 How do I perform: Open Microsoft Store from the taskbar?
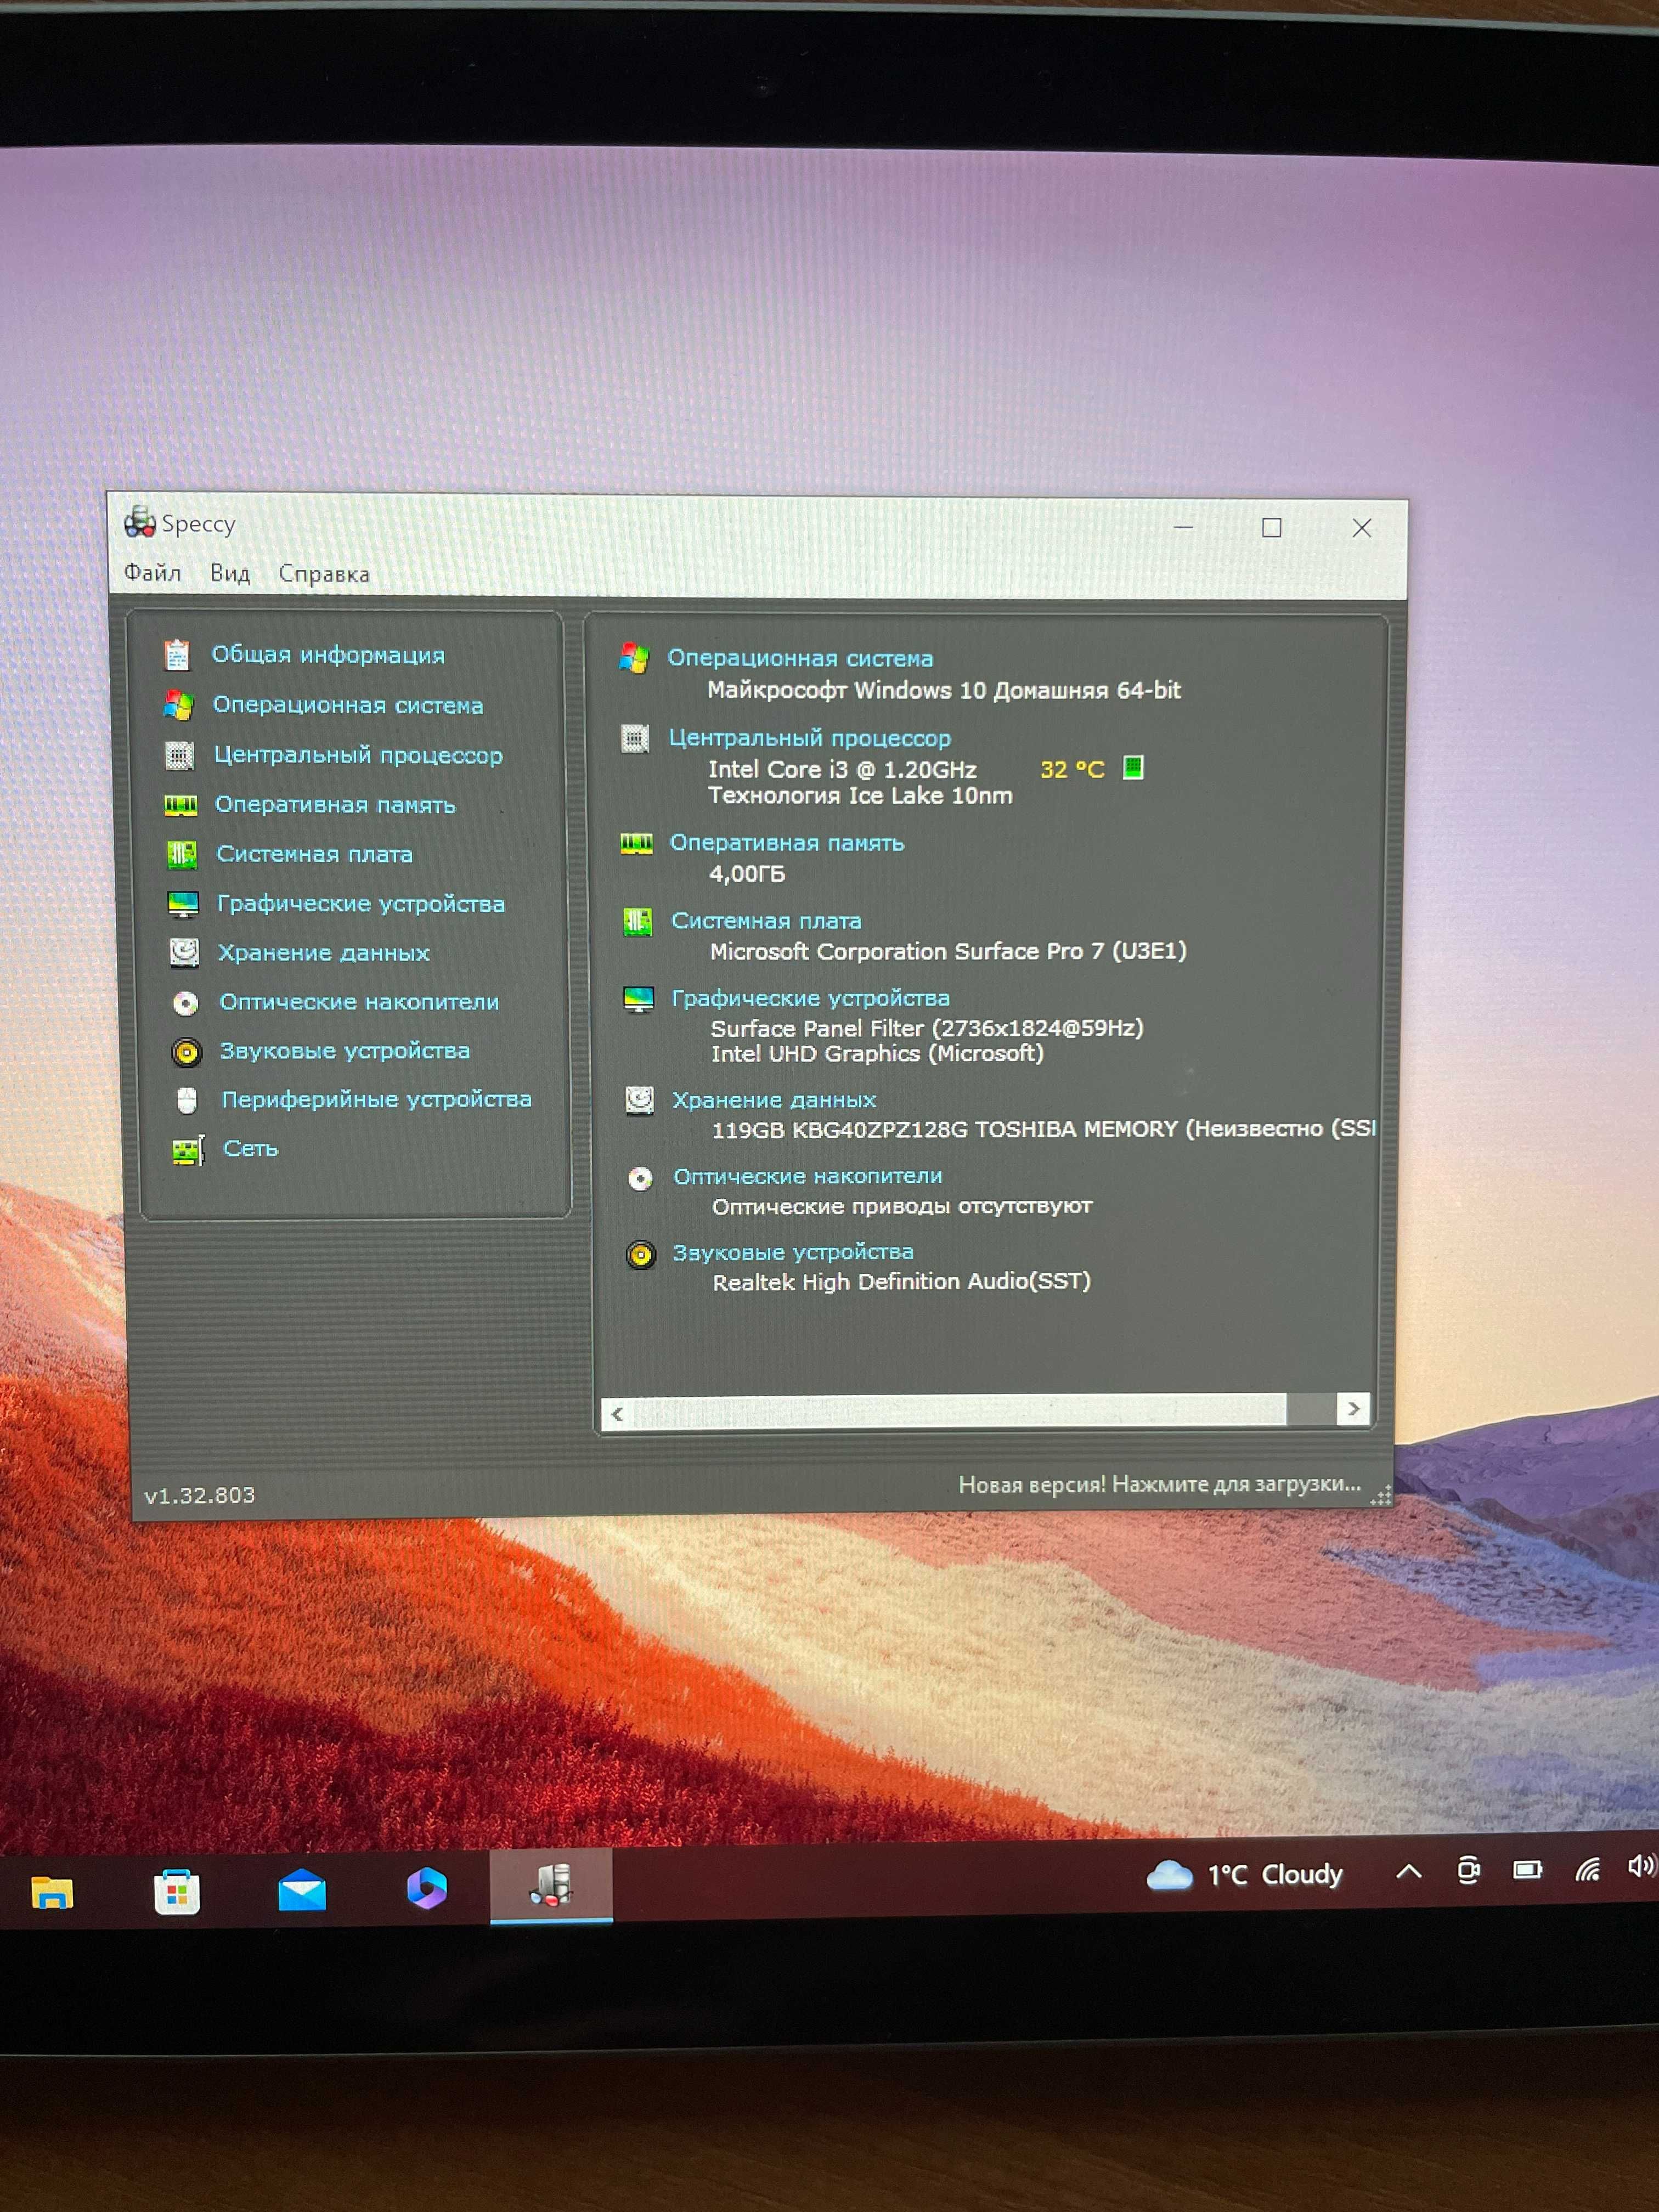pyautogui.click(x=177, y=1891)
